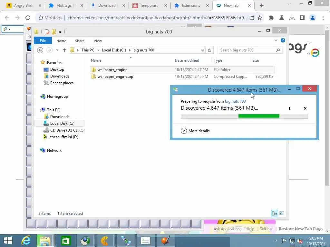Screen dimensions: 330x247
Task: Toggle Chrome side panel
Action: coord(302,18)
